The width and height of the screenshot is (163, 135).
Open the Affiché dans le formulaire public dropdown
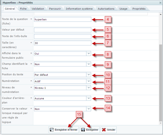(x=89, y=53)
